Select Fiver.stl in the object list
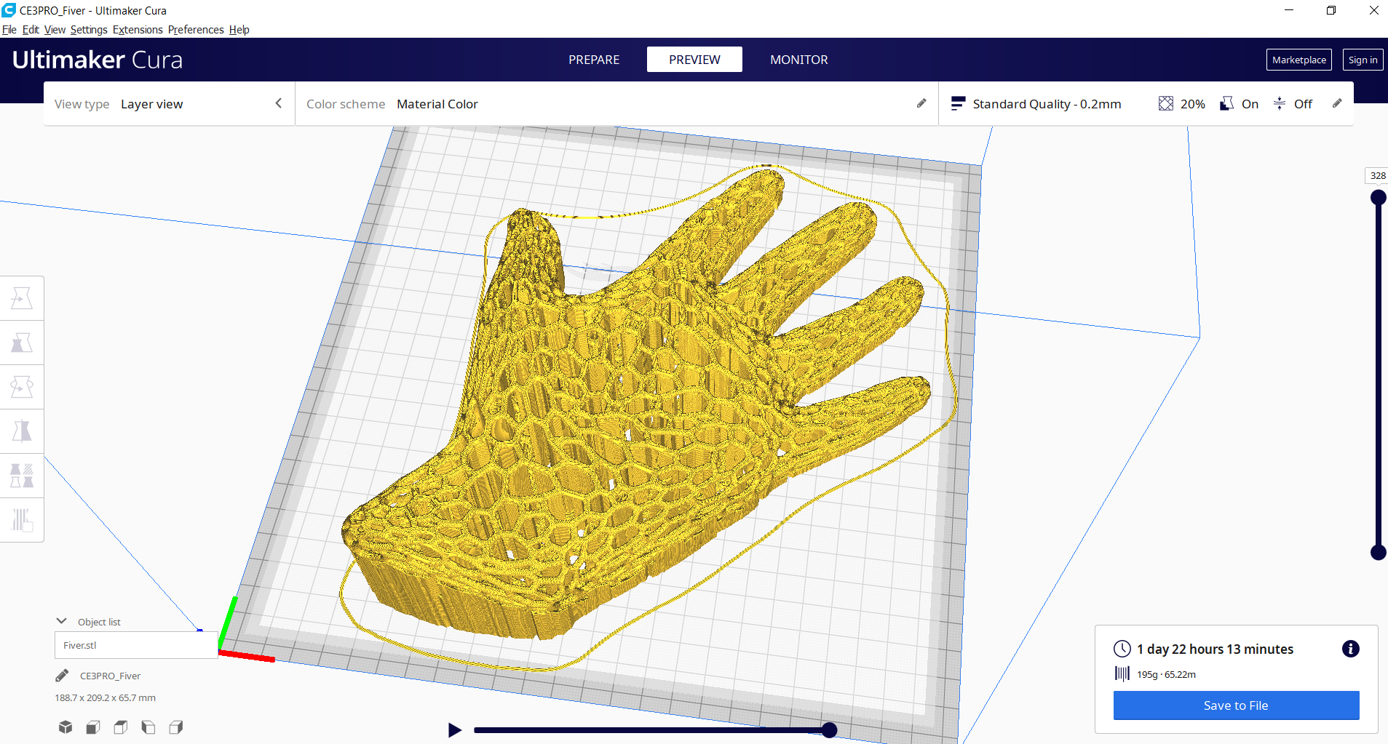This screenshot has width=1388, height=744. point(136,645)
